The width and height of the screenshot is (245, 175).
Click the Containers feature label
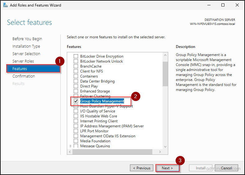pyautogui.click(x=89, y=76)
